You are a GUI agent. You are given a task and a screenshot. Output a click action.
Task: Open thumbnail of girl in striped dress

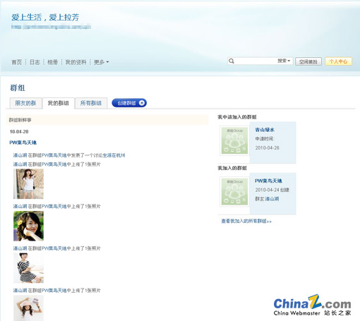tap(28, 268)
